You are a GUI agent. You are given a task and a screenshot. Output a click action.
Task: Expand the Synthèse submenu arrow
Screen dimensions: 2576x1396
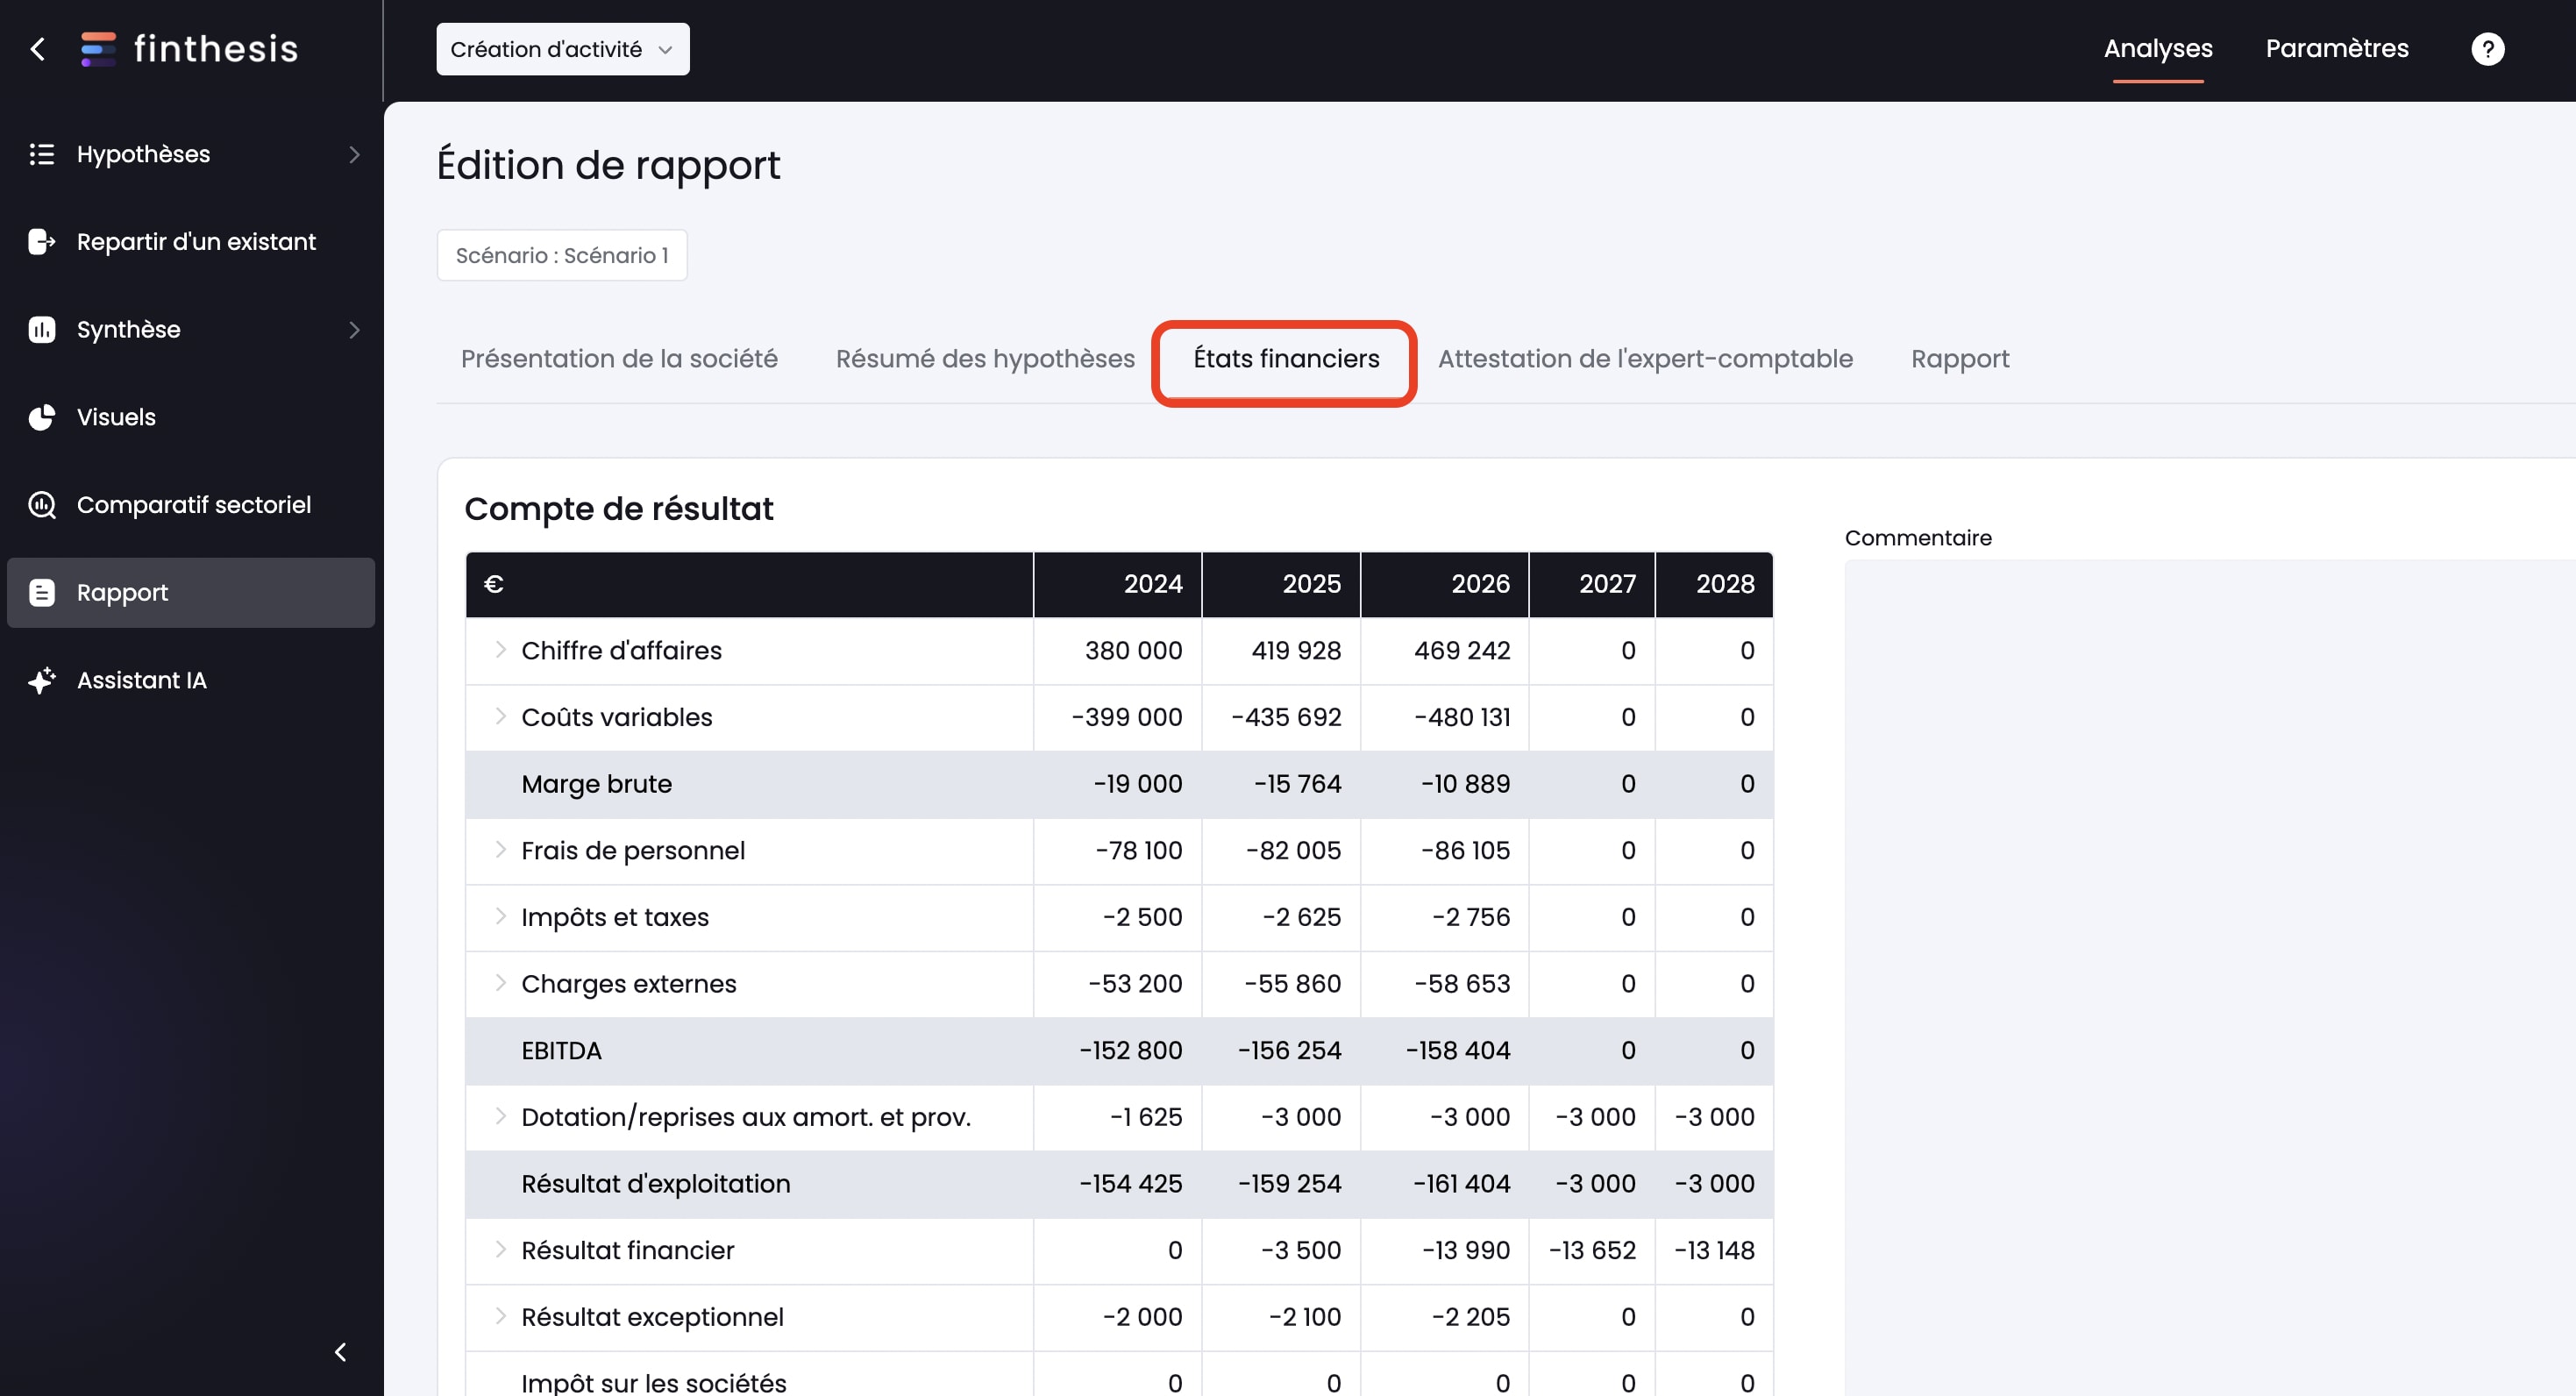(354, 330)
